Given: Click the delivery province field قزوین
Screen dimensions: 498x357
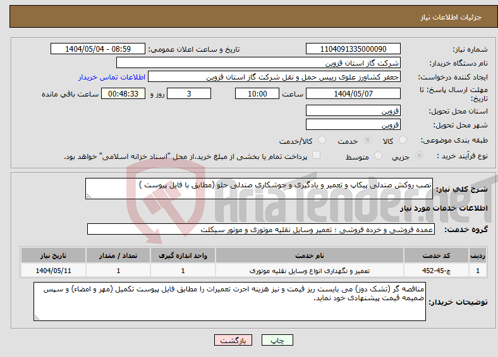Looking at the screenshot, I should pos(353,110).
